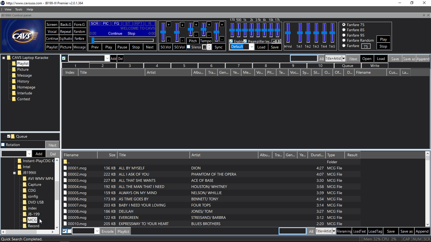Enable the Rotation checkbox

pos(3,145)
